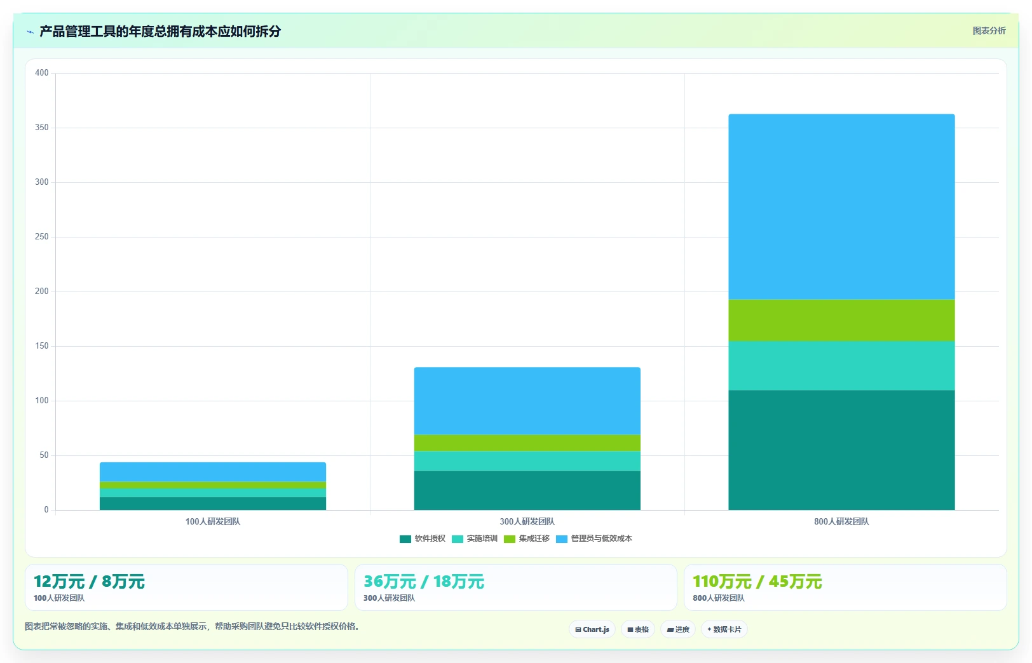Click the lime green segment of 300人研发团队 bar

(527, 443)
